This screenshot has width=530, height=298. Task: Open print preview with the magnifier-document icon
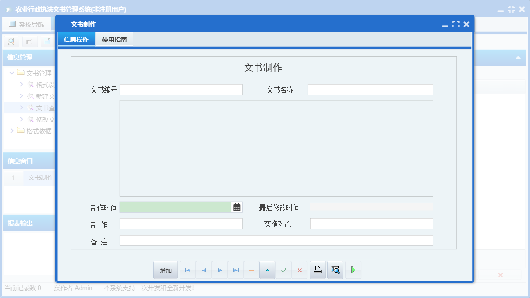(x=335, y=270)
